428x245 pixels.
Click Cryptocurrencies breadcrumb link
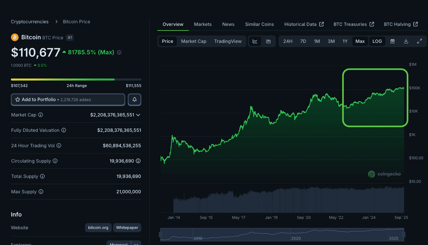pyautogui.click(x=29, y=21)
